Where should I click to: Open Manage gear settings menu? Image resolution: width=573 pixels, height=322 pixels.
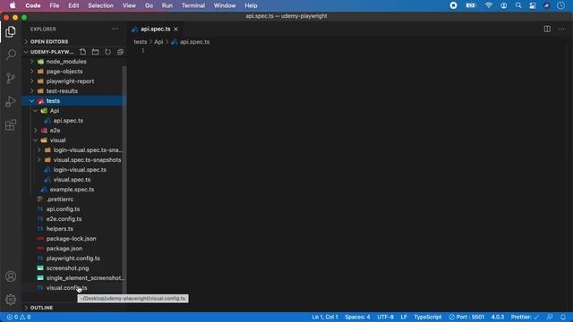point(11,300)
